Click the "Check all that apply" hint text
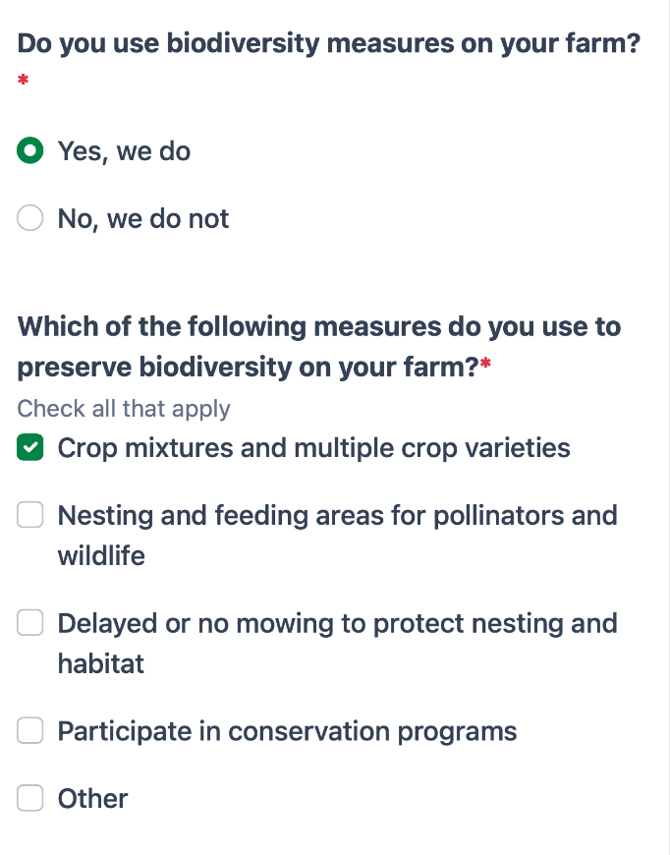The image size is (670, 855). 124,409
